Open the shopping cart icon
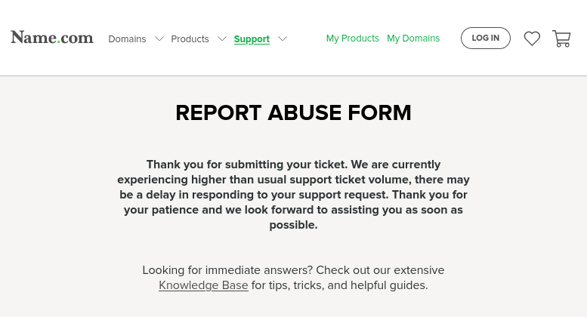The width and height of the screenshot is (587, 317). [561, 38]
